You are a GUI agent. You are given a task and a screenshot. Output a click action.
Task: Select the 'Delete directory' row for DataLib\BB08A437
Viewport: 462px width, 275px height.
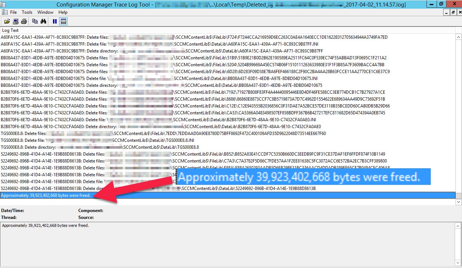coord(228,85)
